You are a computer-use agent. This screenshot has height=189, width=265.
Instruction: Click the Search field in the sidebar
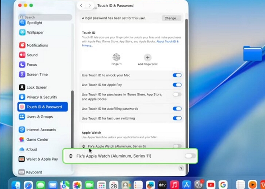tap(45, 17)
